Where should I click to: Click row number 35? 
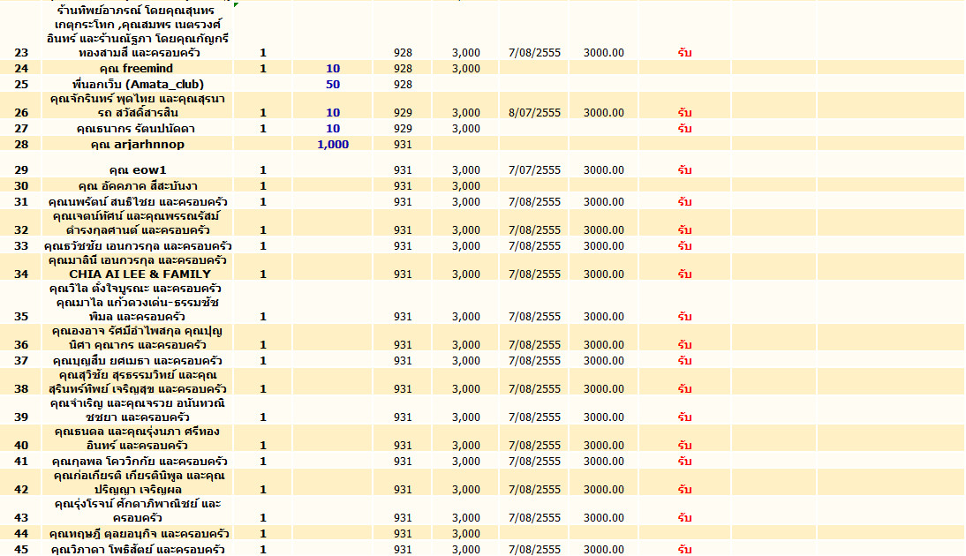(21, 317)
